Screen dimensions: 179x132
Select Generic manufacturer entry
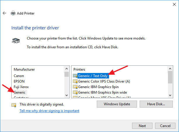coord(20,92)
